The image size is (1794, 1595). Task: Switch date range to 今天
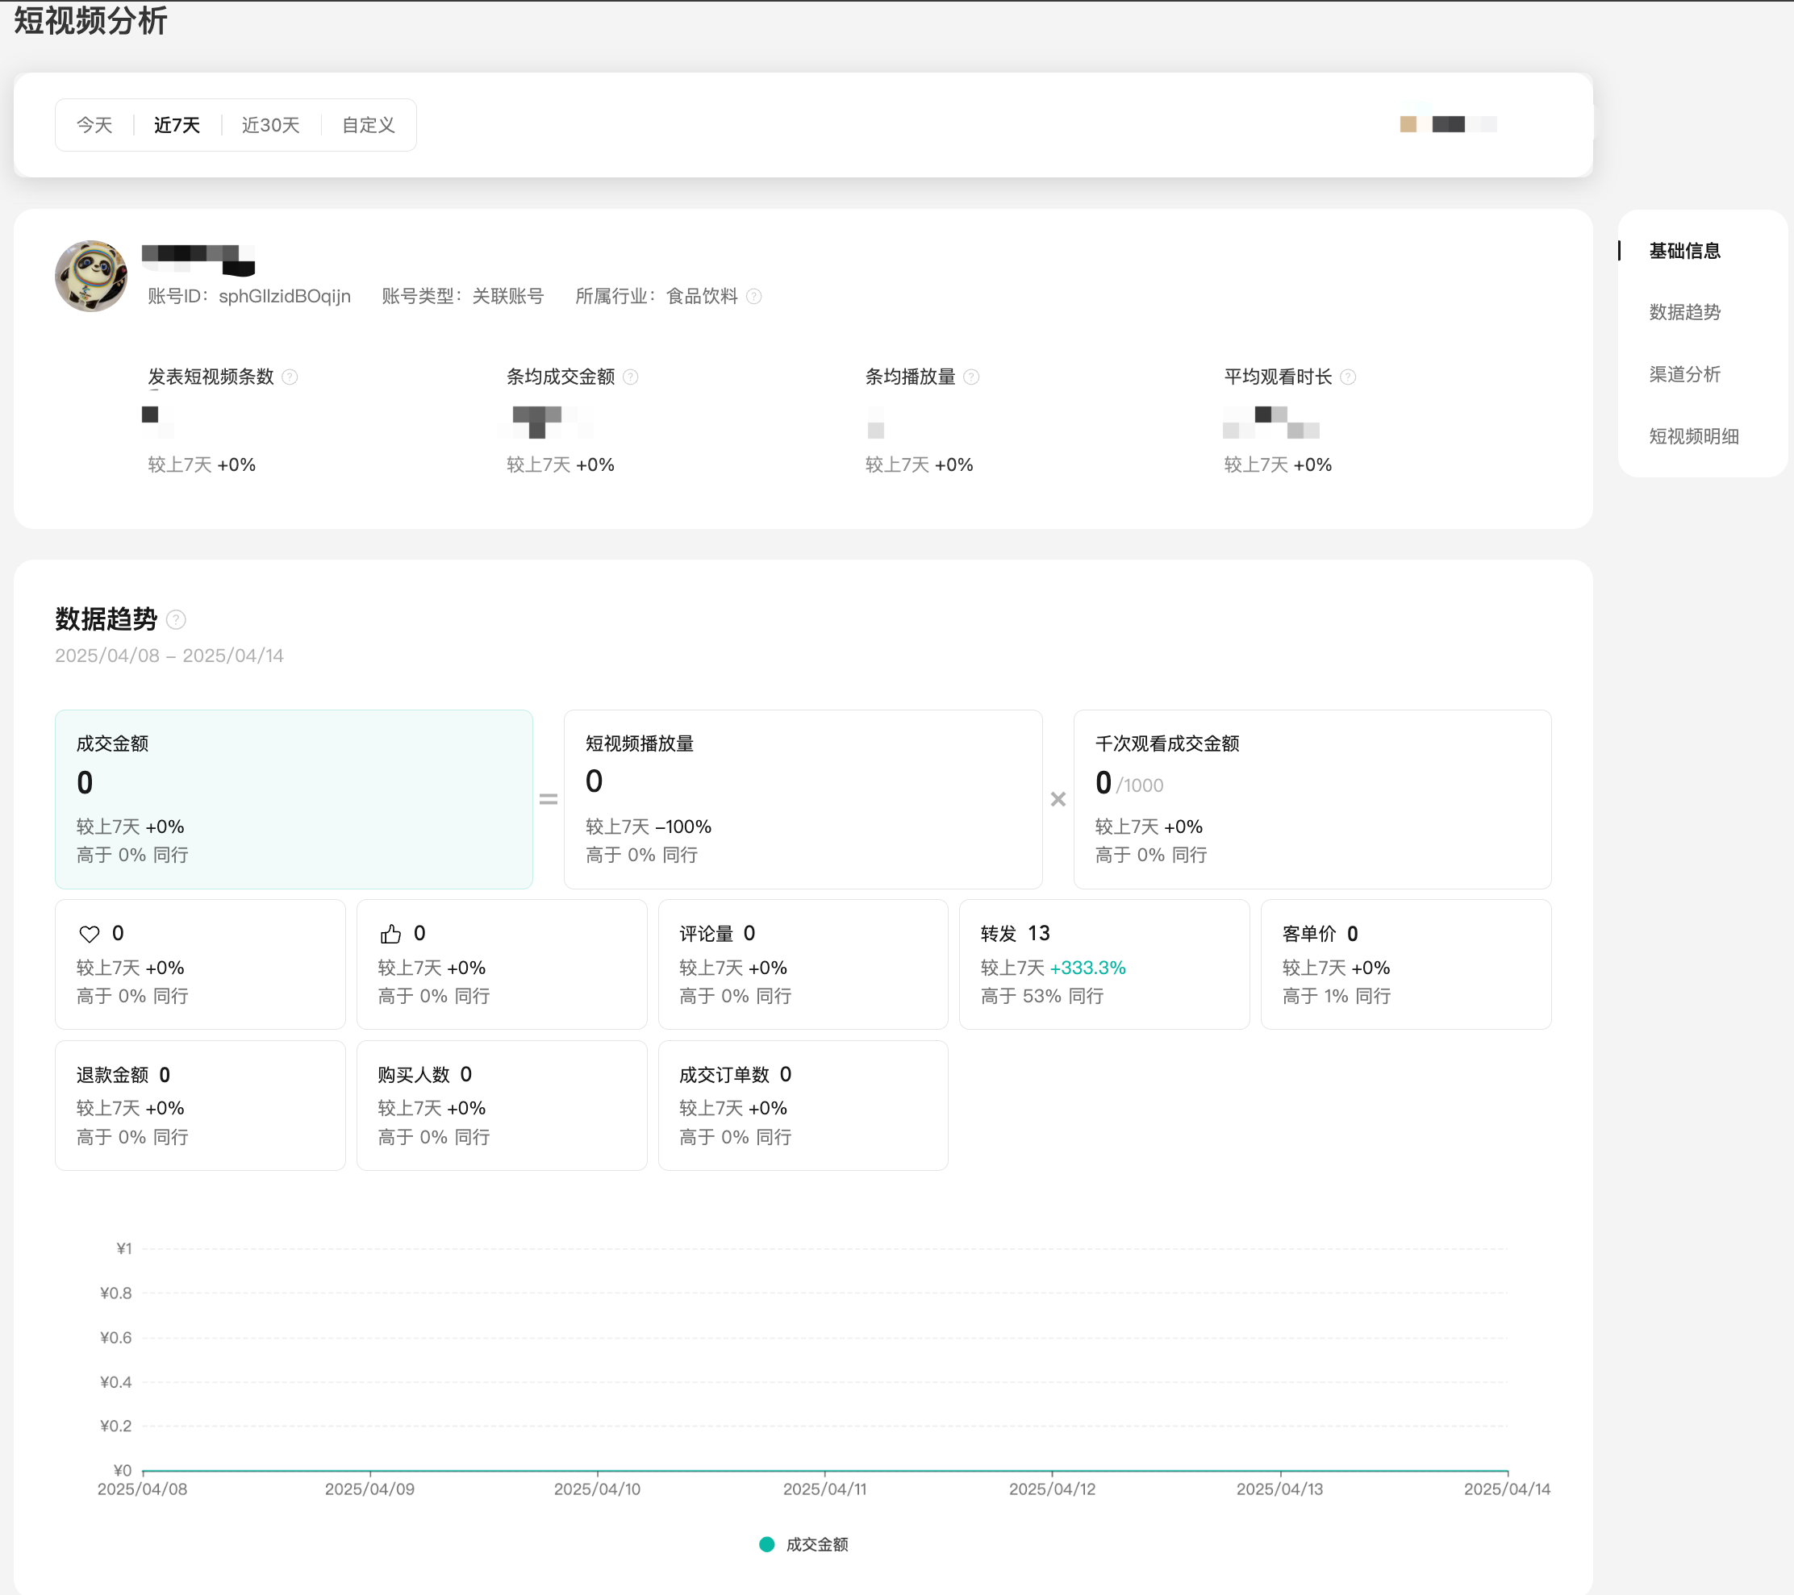pos(94,126)
